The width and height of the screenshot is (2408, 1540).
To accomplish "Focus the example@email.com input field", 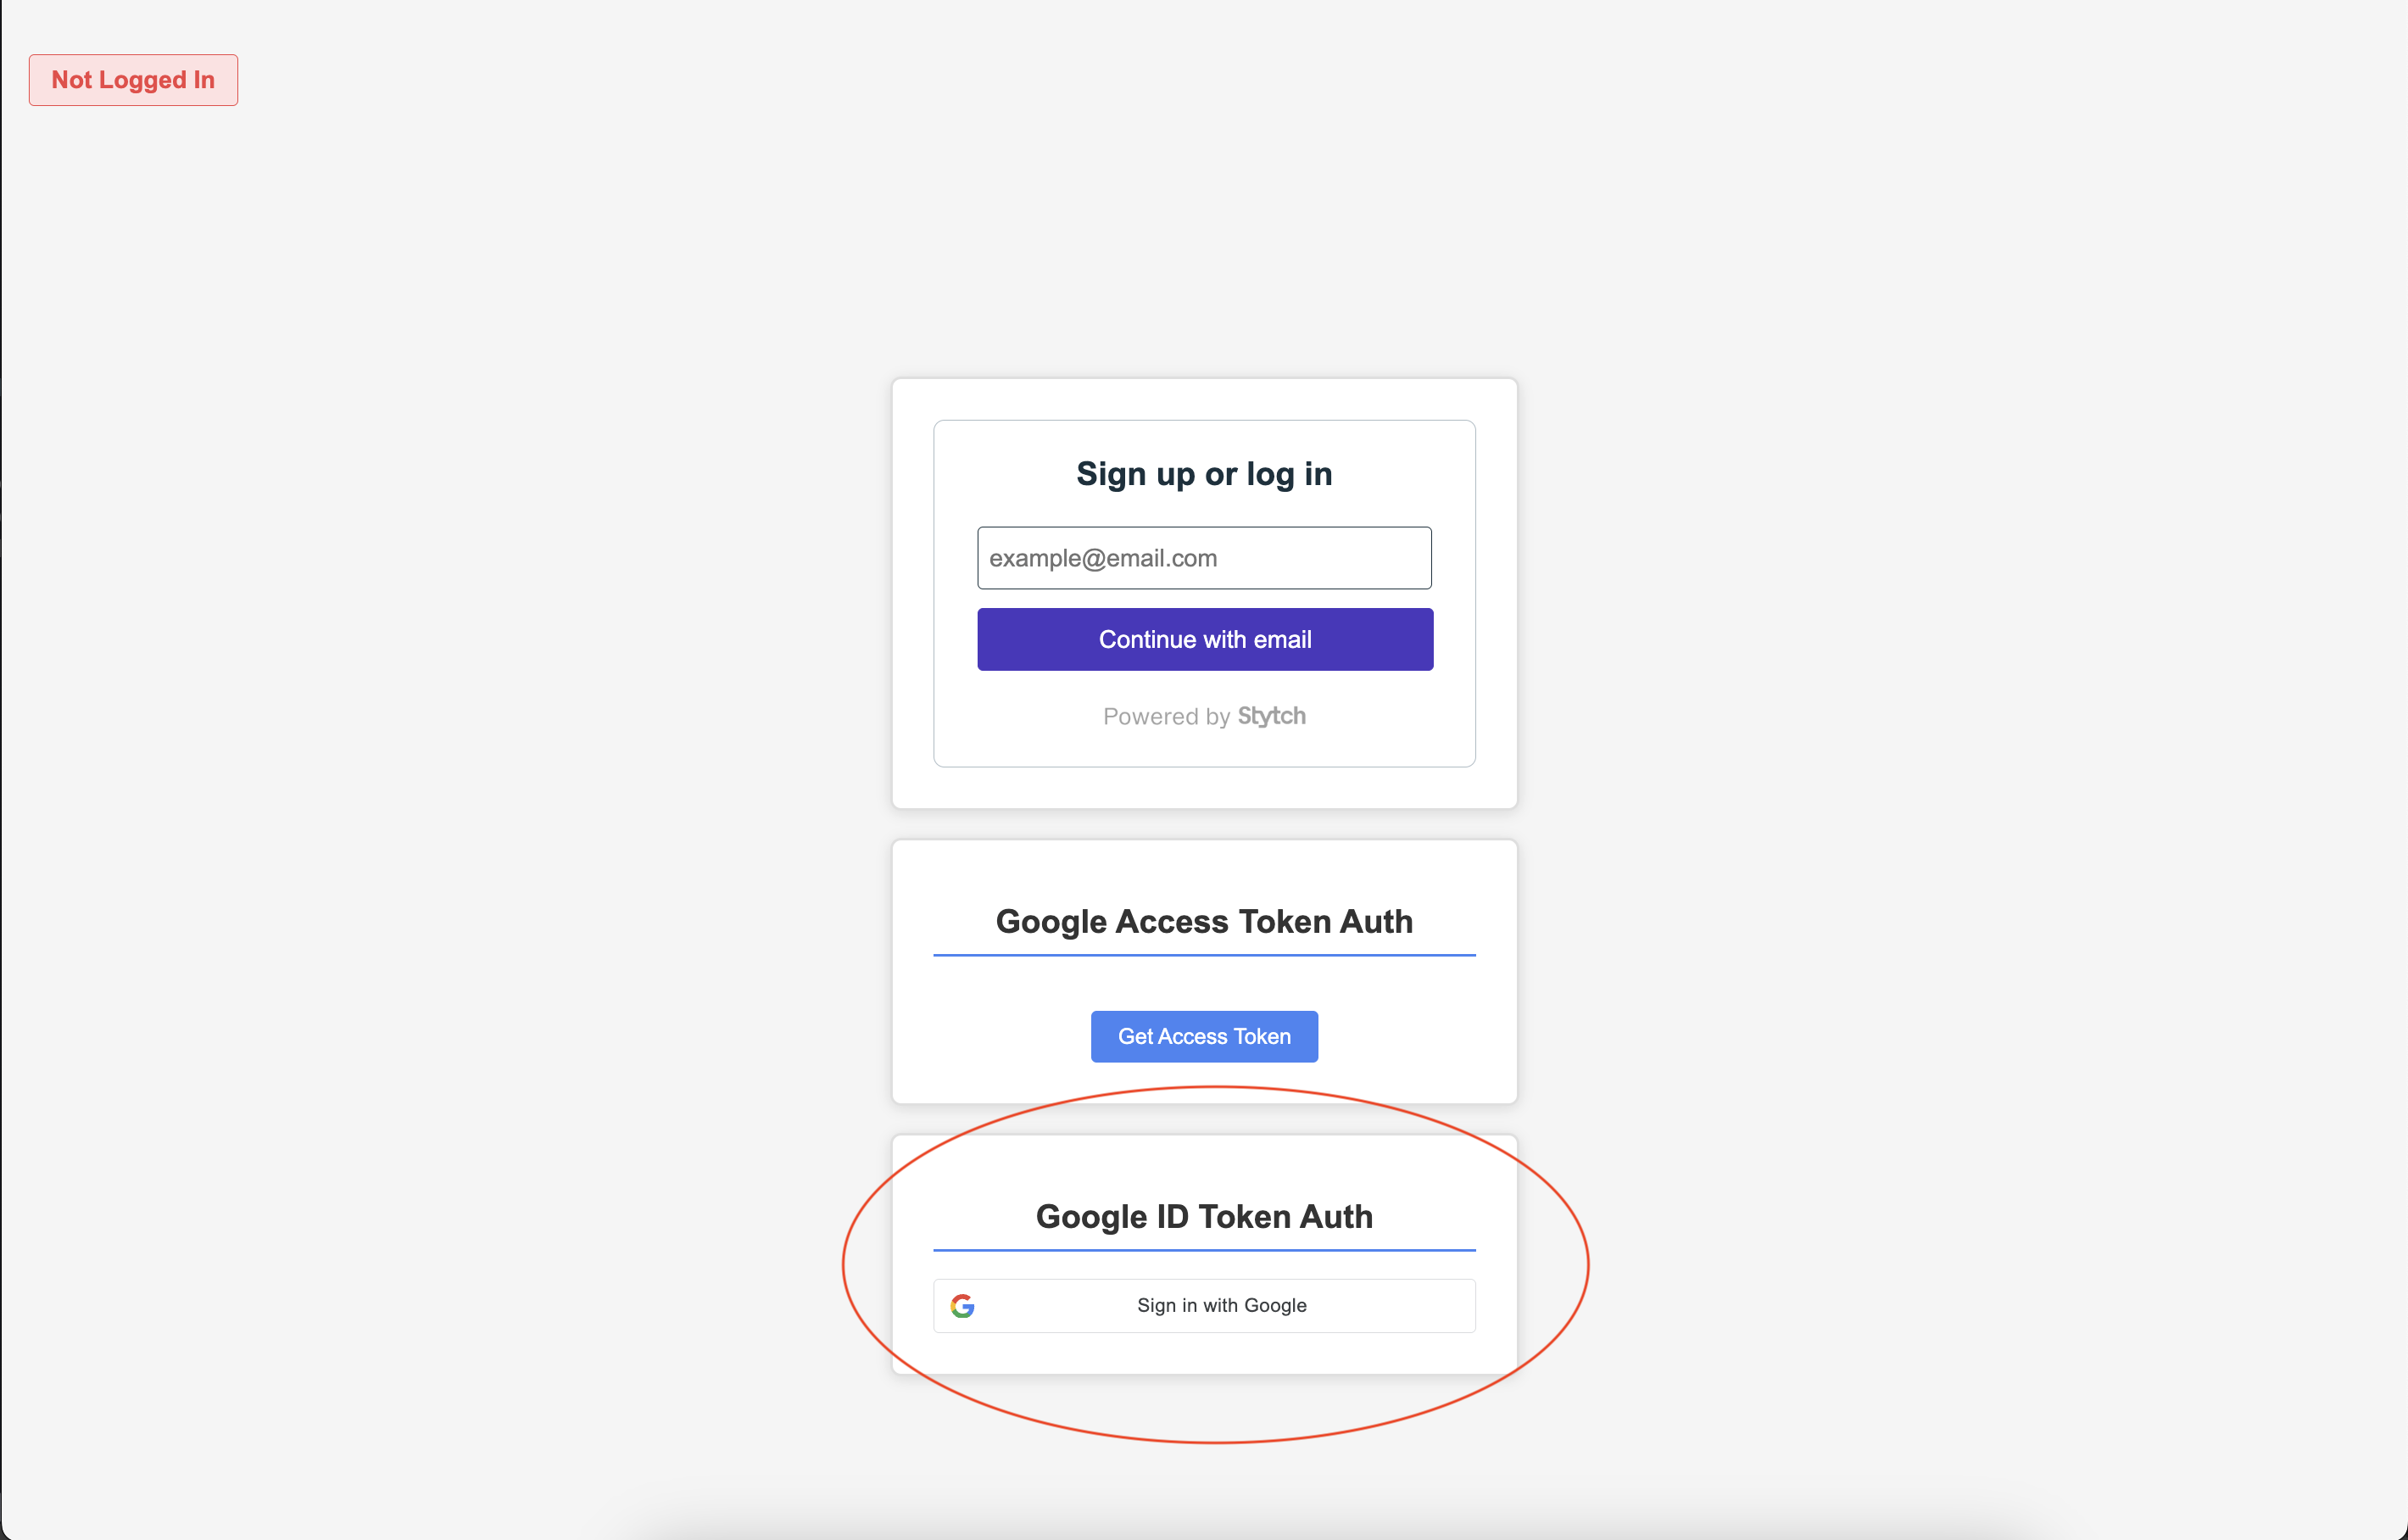I will click(1204, 558).
